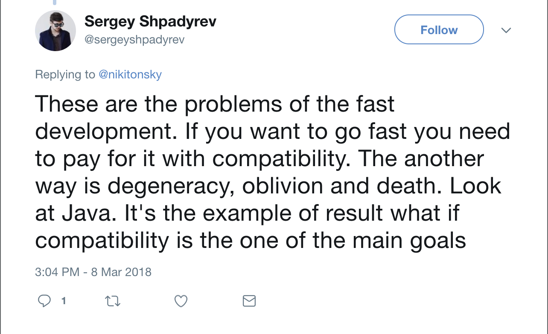The height and width of the screenshot is (334, 548).
Task: Click the word "development" in the tweet
Action: pos(110,132)
